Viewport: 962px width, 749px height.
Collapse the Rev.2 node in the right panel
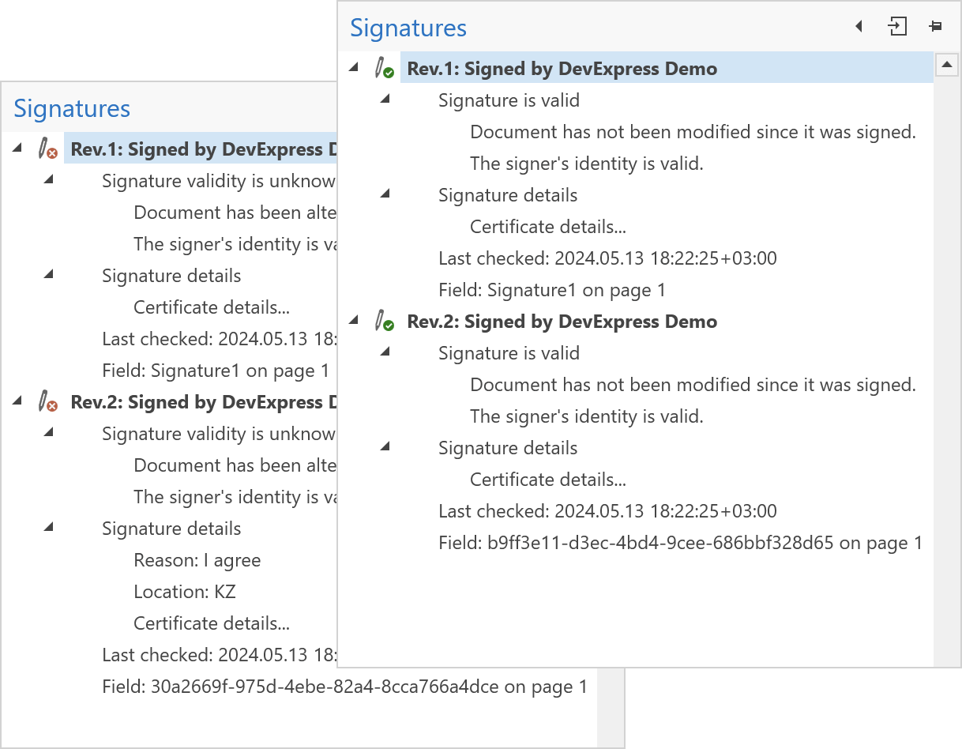pos(354,321)
